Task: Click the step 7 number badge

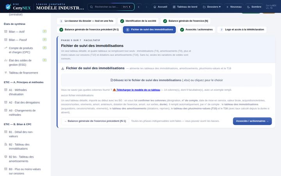Action: point(222,30)
